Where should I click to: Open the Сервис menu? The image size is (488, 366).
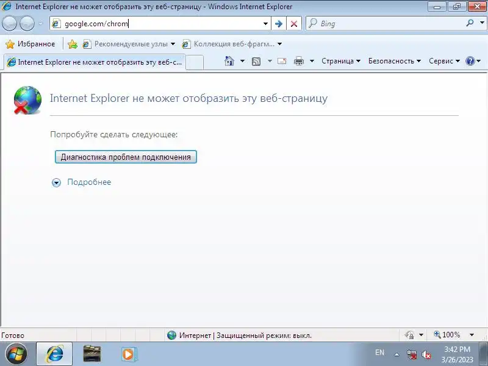coord(444,61)
